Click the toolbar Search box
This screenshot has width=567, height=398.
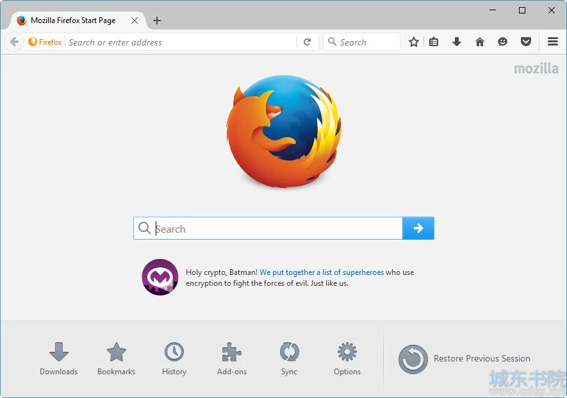point(362,42)
